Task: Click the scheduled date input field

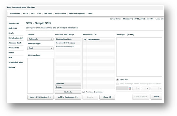Action: pyautogui.click(x=122, y=88)
